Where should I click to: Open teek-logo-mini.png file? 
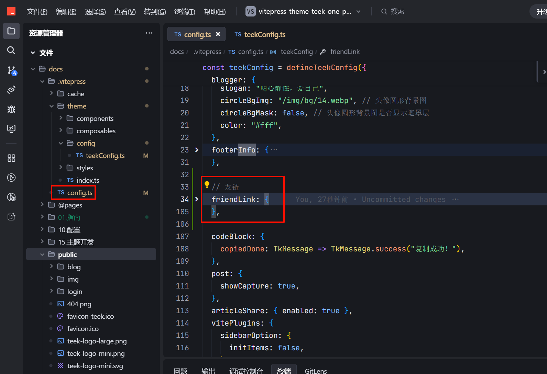click(96, 353)
